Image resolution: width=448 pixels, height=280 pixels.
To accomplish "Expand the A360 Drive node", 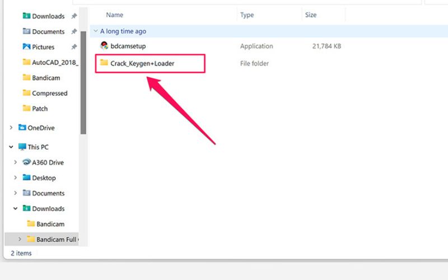I will click(x=16, y=162).
